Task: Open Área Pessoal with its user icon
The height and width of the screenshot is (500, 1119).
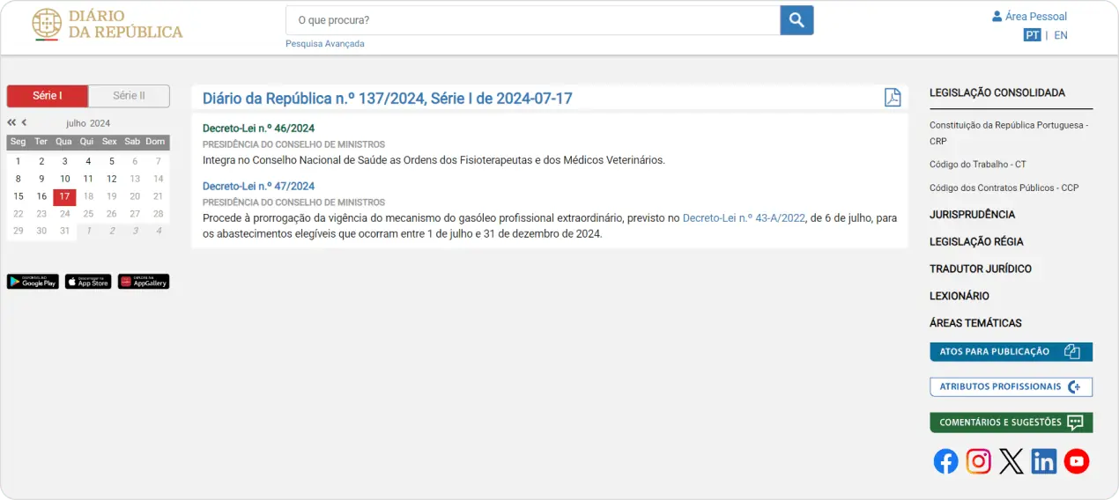Action: pos(1029,16)
